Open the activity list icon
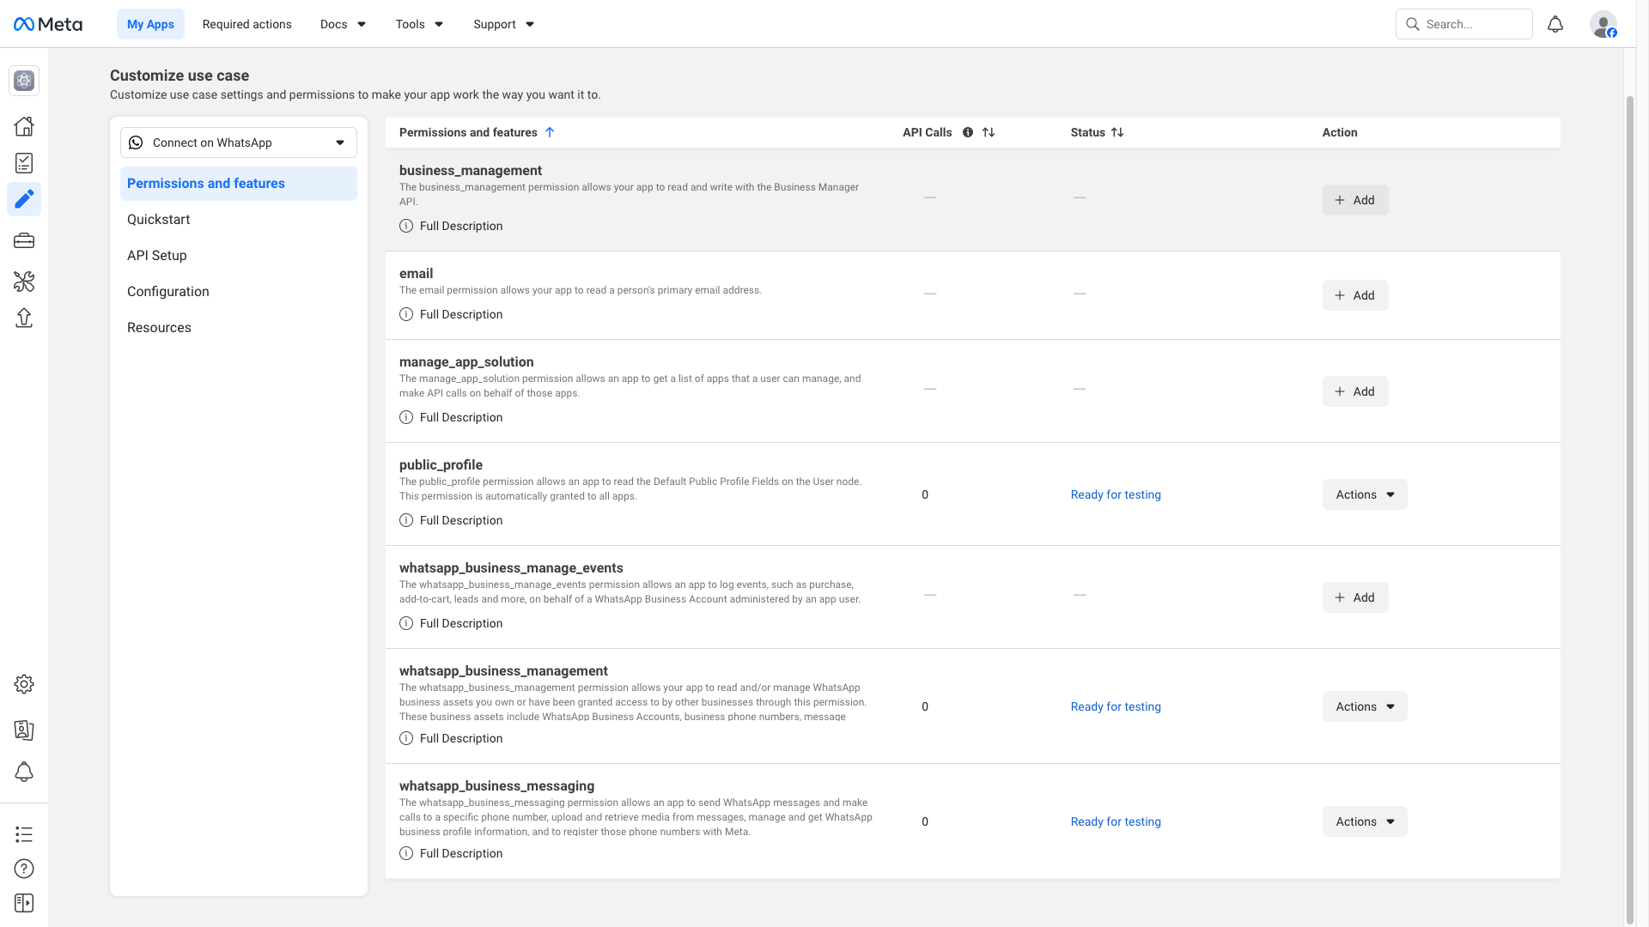 click(24, 834)
